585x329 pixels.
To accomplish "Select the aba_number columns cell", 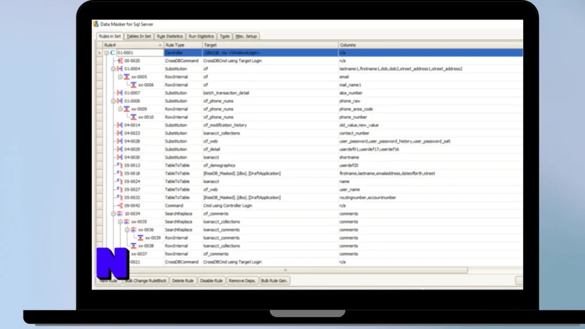I will [x=431, y=93].
